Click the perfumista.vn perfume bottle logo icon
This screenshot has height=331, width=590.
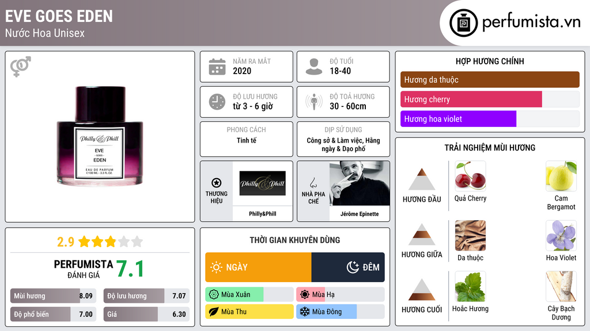463,23
